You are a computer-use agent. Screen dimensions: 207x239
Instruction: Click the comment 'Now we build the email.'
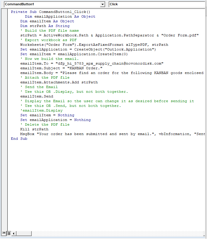[50, 59]
